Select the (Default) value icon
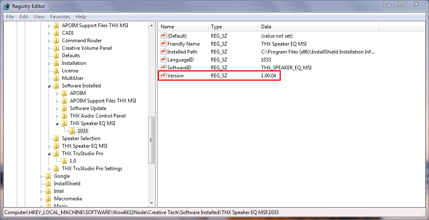The width and height of the screenshot is (429, 220). coord(163,36)
